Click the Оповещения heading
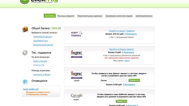This screenshot has width=189, height=106. point(39,81)
